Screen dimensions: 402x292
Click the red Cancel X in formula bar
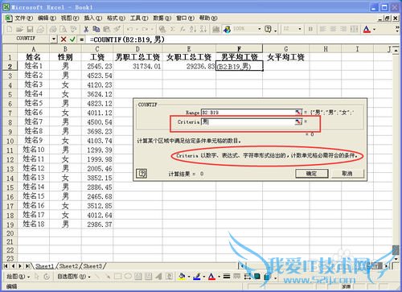click(x=64, y=39)
